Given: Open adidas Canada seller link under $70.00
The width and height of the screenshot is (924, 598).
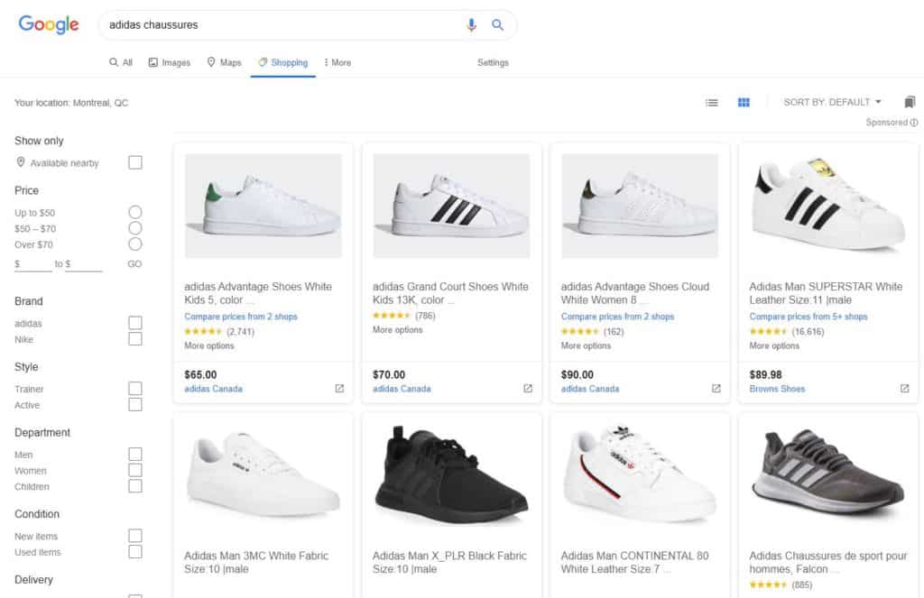Looking at the screenshot, I should (402, 389).
